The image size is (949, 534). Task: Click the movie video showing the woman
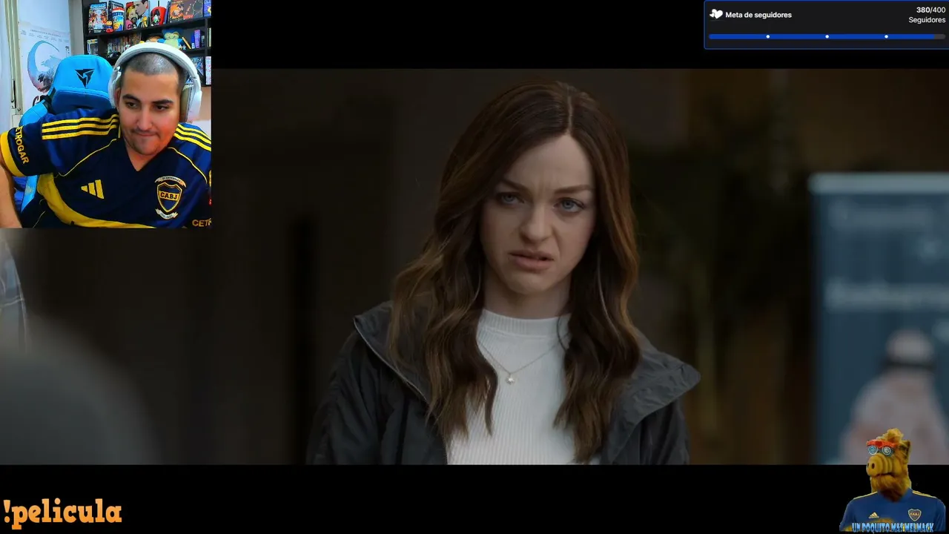pyautogui.click(x=474, y=267)
